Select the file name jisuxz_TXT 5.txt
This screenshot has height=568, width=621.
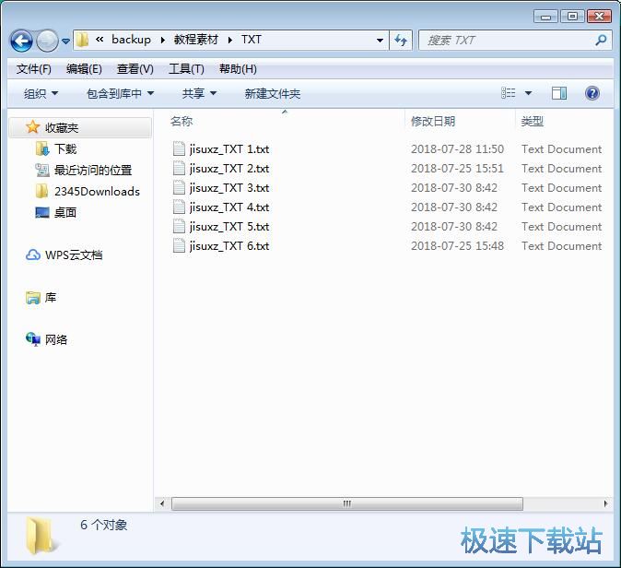[x=229, y=227]
